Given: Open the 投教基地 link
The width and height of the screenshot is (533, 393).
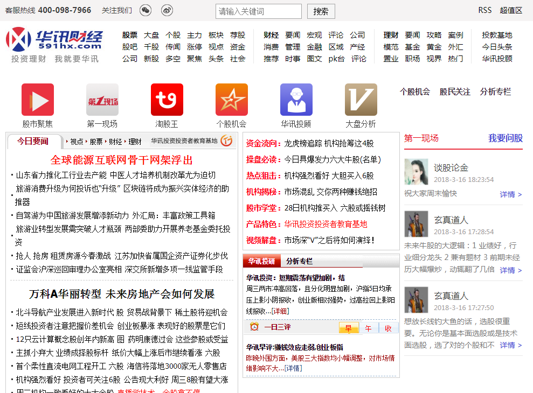Looking at the screenshot, I should 497,35.
